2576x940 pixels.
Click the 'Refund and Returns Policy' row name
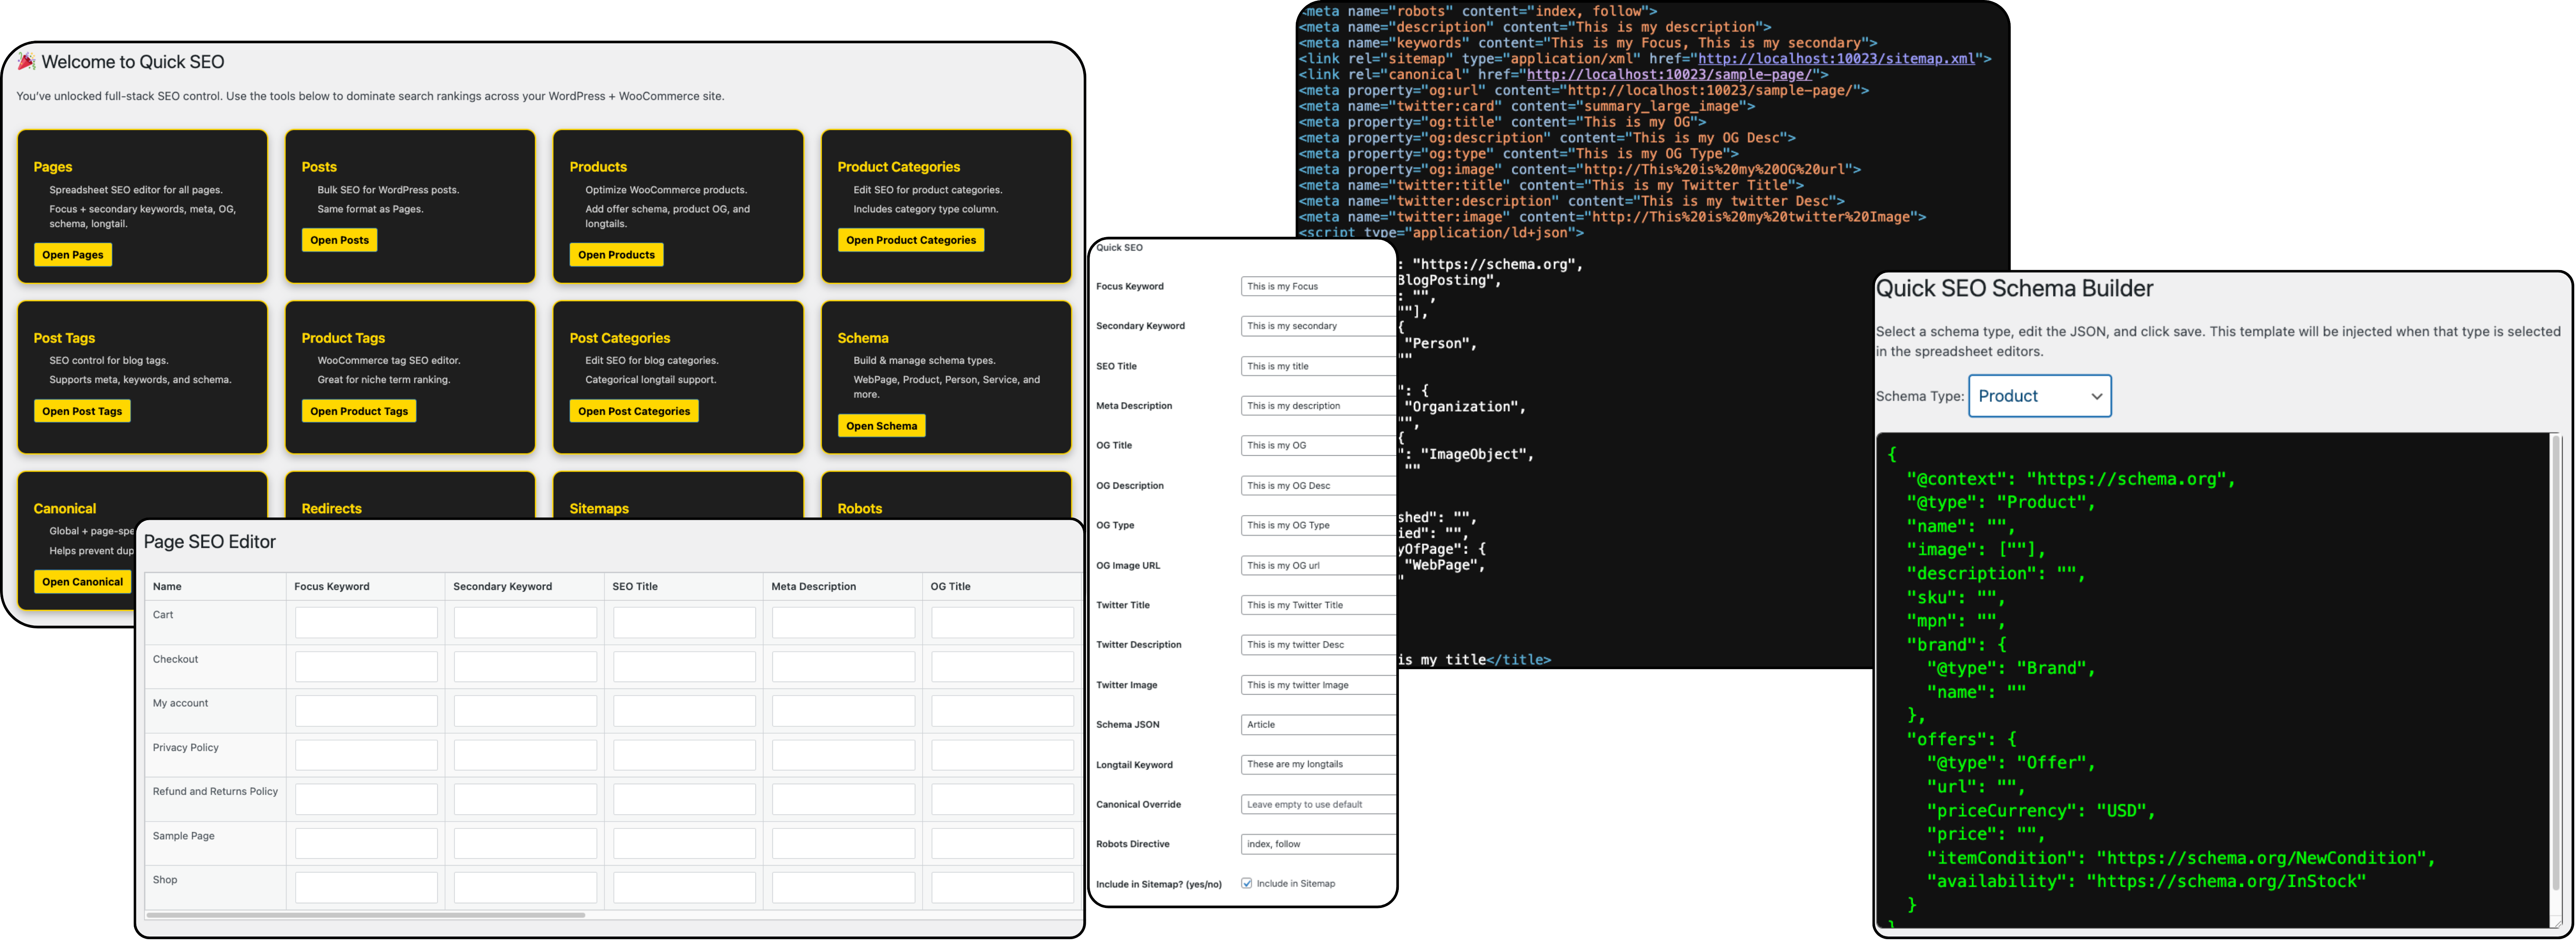tap(215, 791)
